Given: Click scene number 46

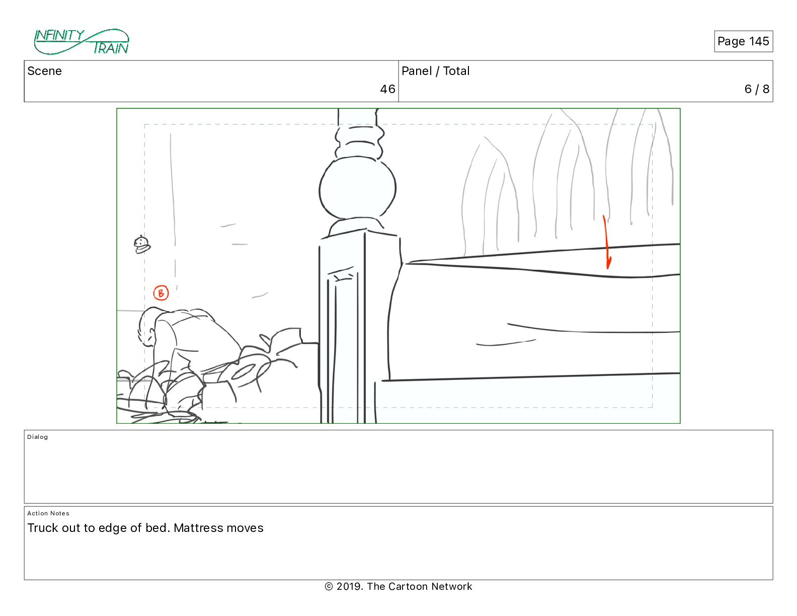Looking at the screenshot, I should tap(387, 89).
